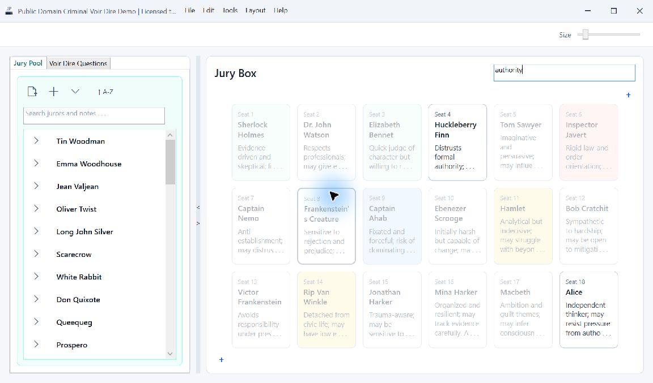Select Queequeg in the juror list
This screenshot has width=653, height=383.
74,322
